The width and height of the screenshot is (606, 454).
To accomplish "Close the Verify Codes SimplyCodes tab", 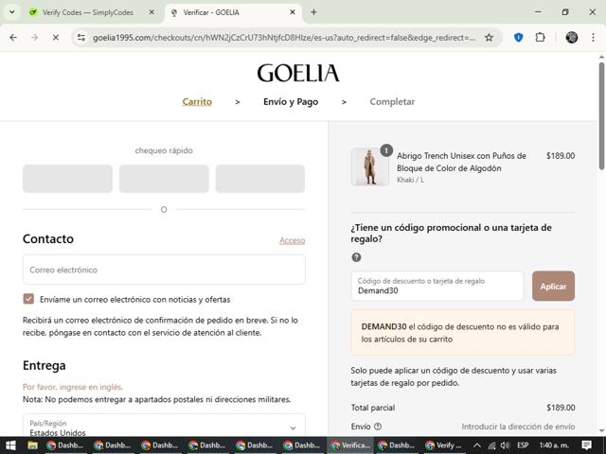I will pos(151,12).
